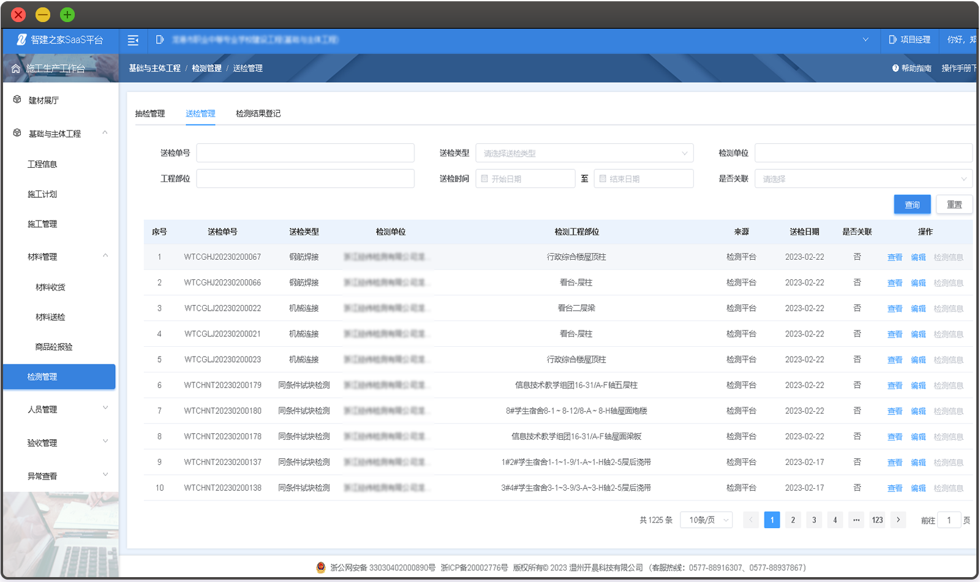Click breadcrumb 基础与主体工程
This screenshot has height=582, width=980.
click(x=154, y=68)
